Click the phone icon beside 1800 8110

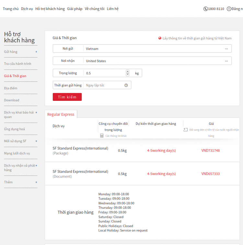pos(205,9)
